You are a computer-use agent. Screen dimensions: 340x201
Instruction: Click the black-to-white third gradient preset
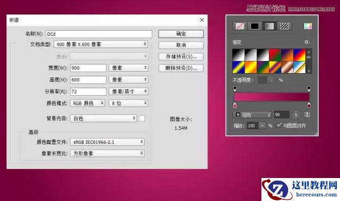[x=263, y=55]
